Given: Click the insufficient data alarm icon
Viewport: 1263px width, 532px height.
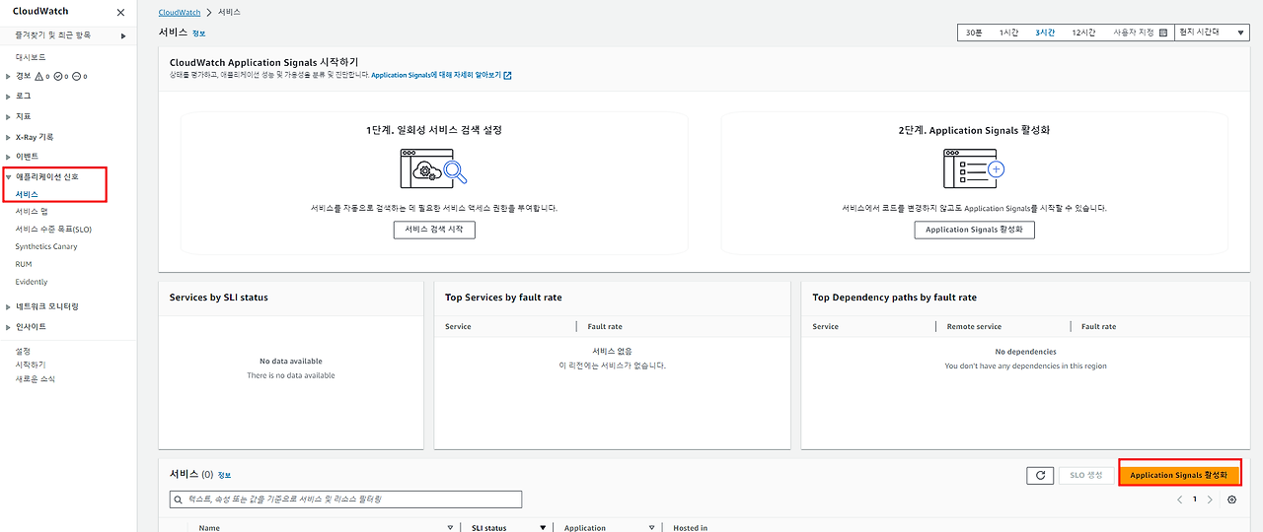Looking at the screenshot, I should (x=77, y=76).
